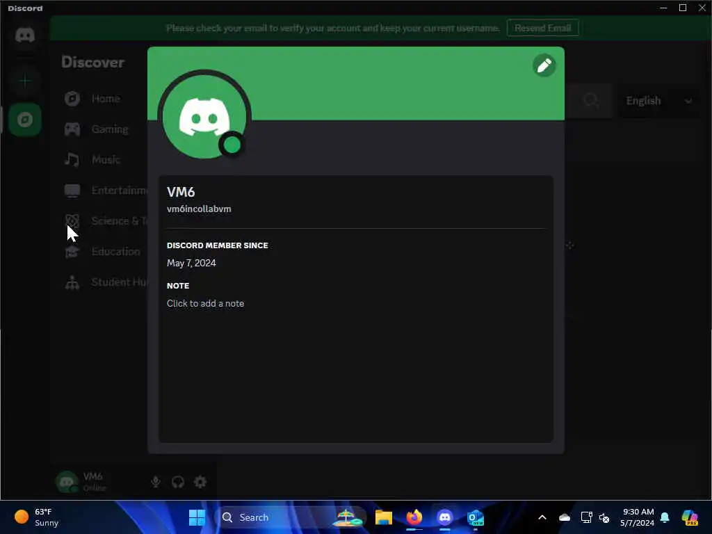Select the vm6incollabvm username text
The width and height of the screenshot is (712, 534).
click(x=199, y=209)
